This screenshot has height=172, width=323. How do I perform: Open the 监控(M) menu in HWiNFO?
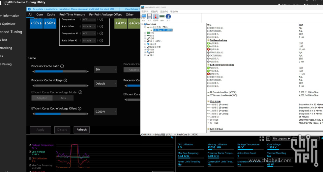click(x=164, y=12)
